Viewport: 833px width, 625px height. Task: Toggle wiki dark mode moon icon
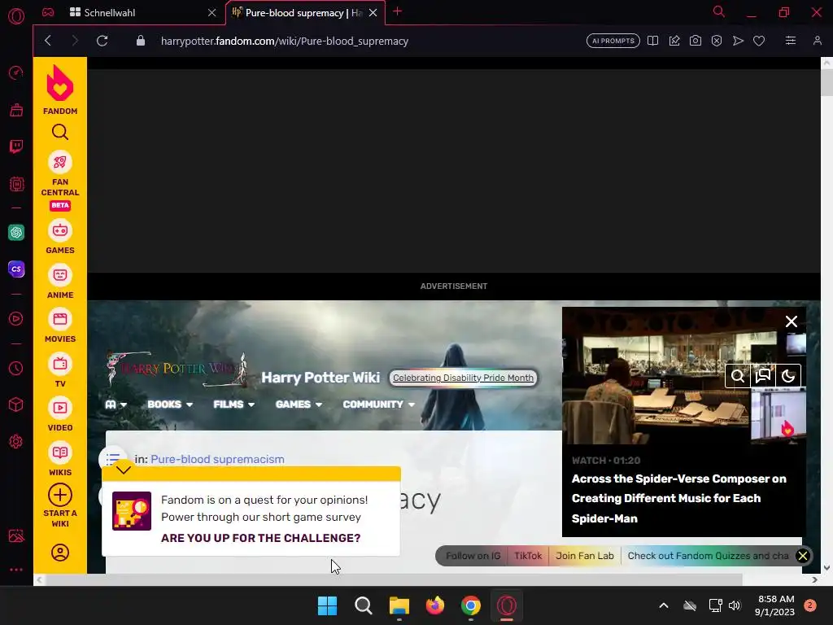tap(788, 376)
